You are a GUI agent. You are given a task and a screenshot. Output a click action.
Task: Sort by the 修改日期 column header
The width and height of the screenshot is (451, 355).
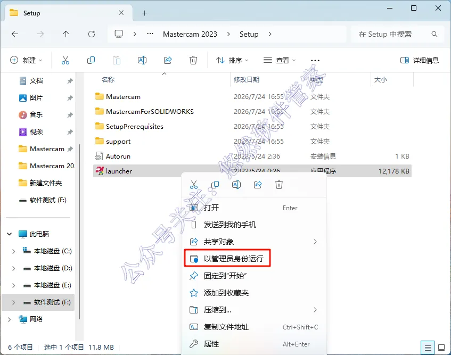point(247,79)
